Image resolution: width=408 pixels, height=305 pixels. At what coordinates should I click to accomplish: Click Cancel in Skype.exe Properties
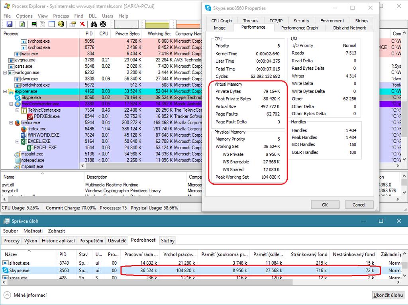tap(359, 205)
